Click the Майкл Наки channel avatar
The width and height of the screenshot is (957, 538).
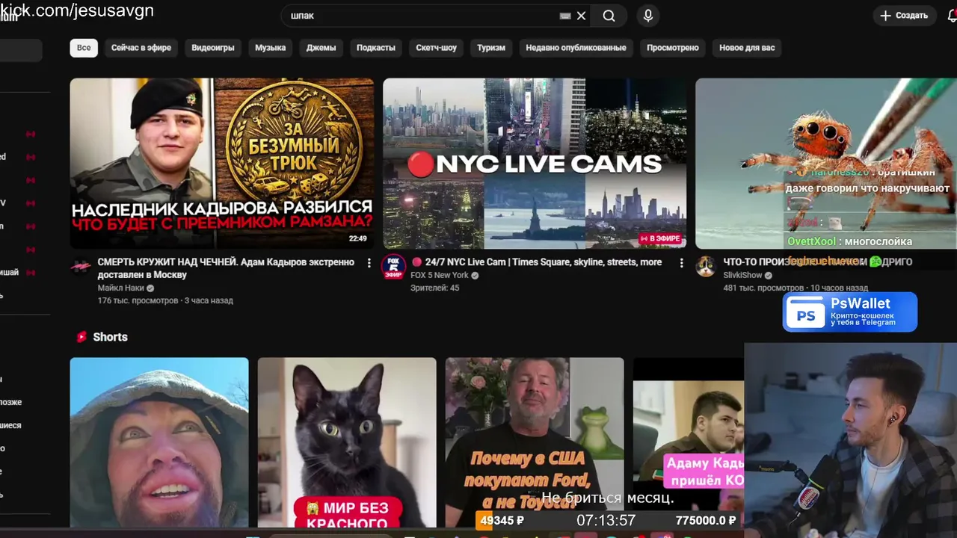pos(81,266)
